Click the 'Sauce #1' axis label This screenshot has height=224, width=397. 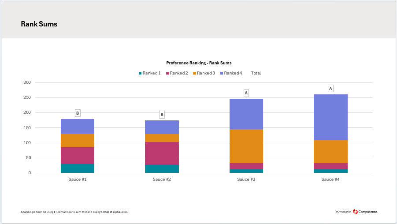(x=78, y=179)
